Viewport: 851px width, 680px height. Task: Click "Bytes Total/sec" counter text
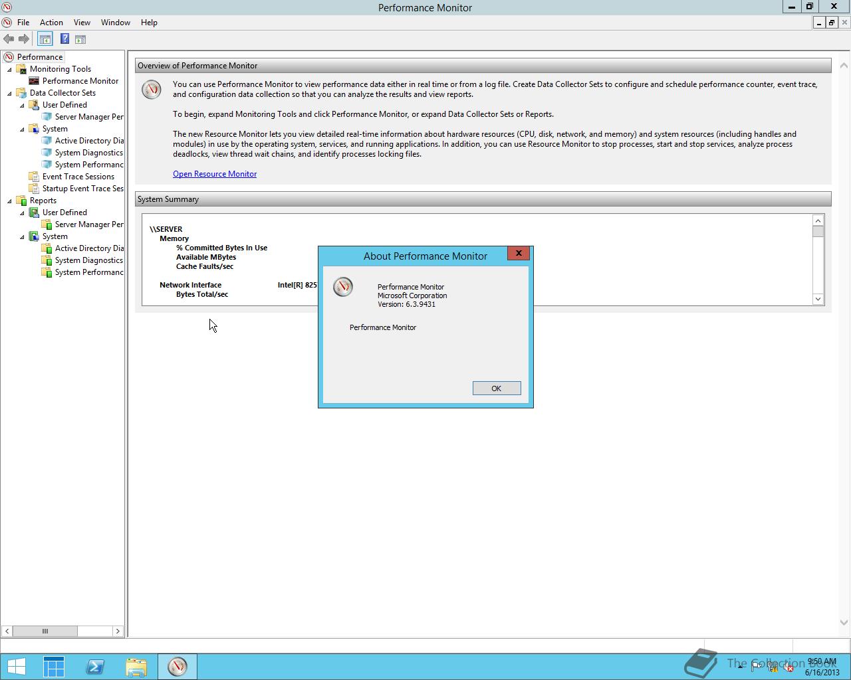(202, 294)
